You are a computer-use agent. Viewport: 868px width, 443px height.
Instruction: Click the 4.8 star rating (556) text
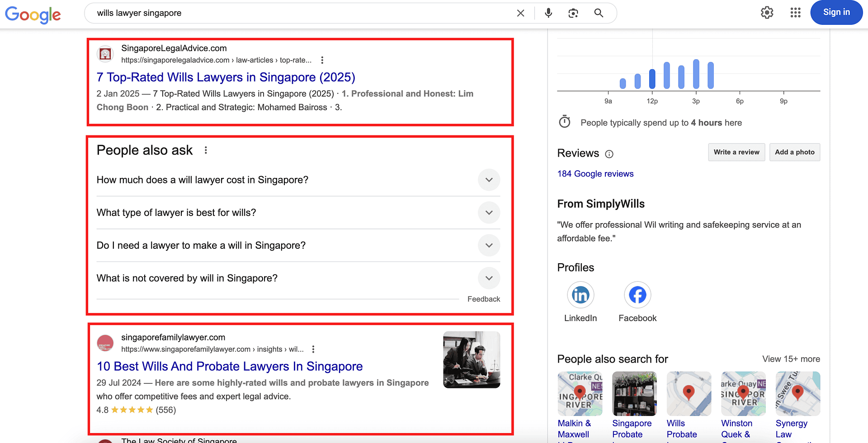pos(136,410)
